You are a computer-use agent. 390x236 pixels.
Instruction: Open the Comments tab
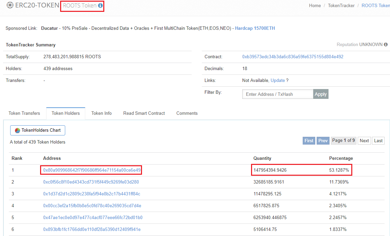click(x=187, y=113)
